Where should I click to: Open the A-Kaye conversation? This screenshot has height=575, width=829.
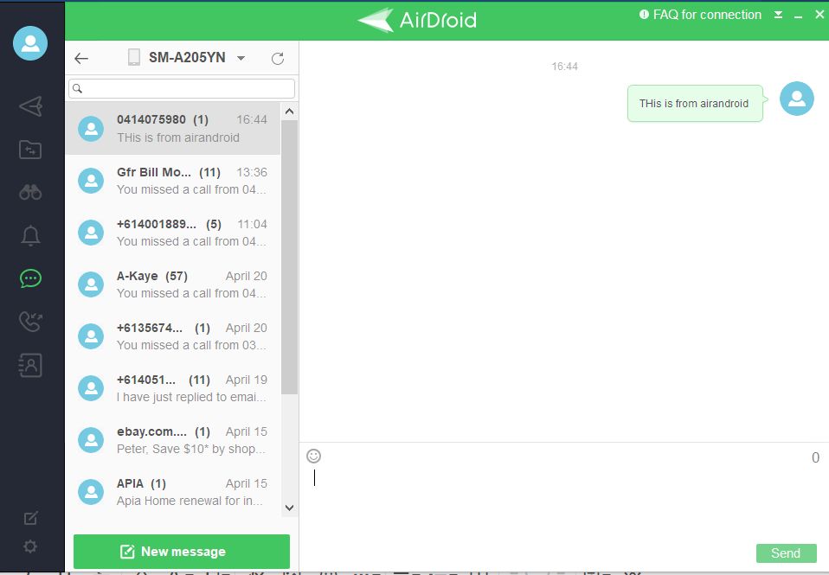173,284
